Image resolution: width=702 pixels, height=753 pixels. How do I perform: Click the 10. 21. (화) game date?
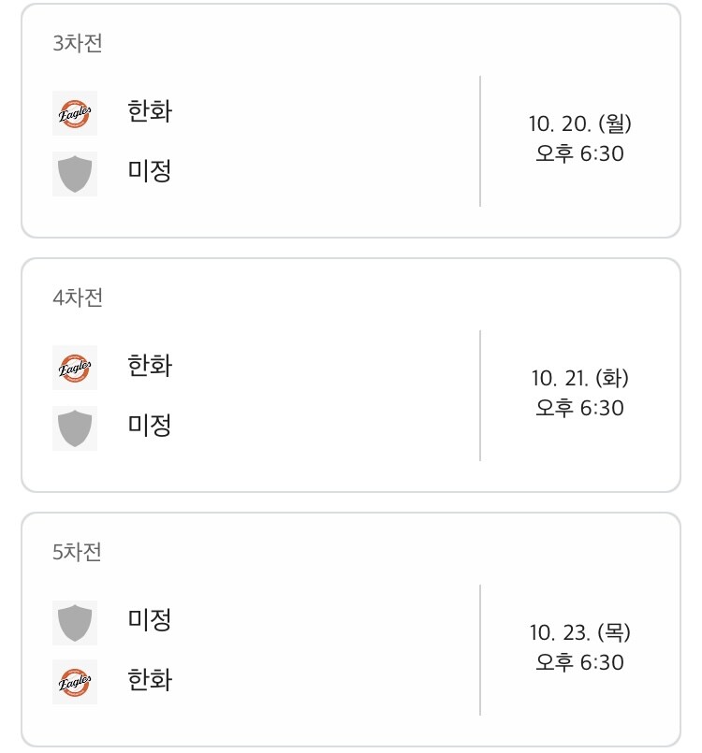(579, 378)
